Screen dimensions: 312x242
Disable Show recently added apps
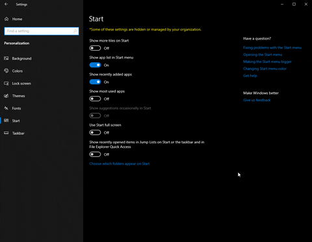pos(95,82)
